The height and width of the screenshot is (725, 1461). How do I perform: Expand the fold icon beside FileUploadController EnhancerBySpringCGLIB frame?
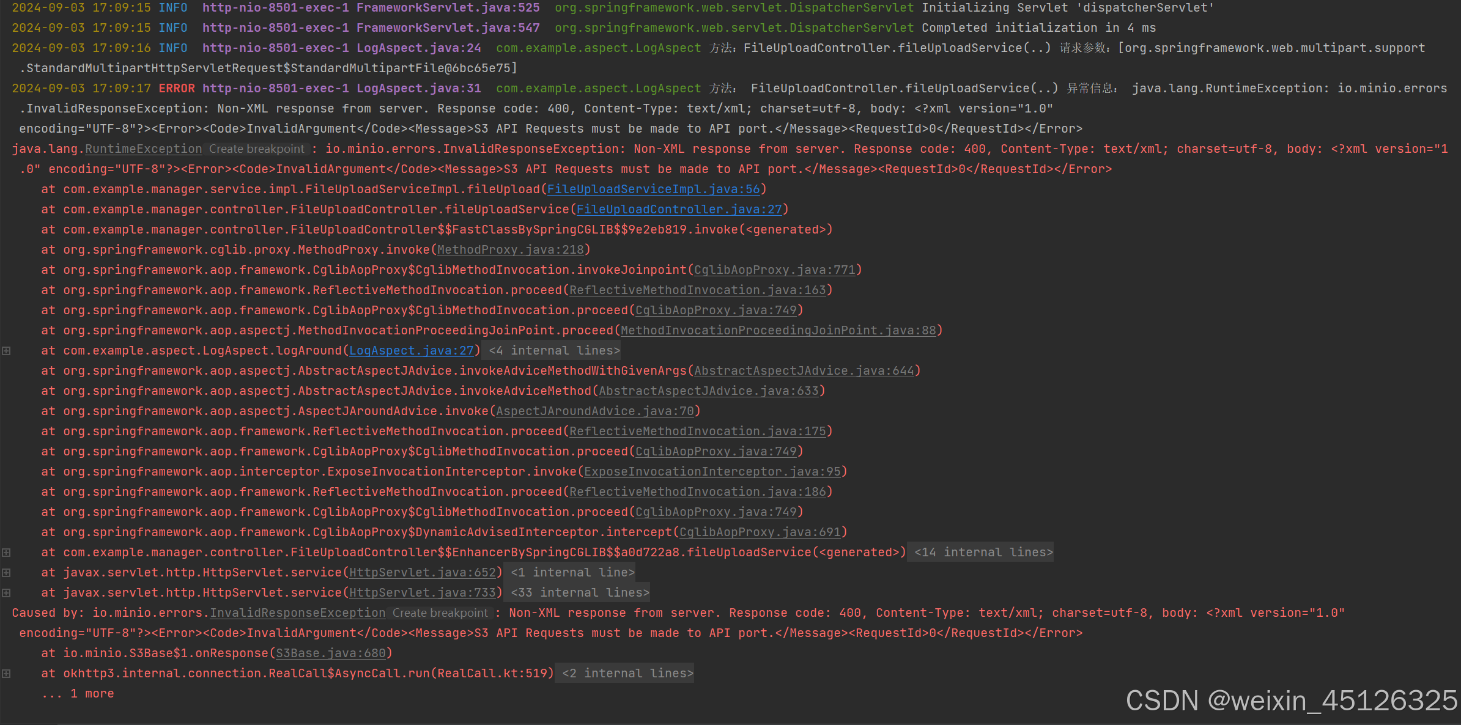[x=6, y=552]
